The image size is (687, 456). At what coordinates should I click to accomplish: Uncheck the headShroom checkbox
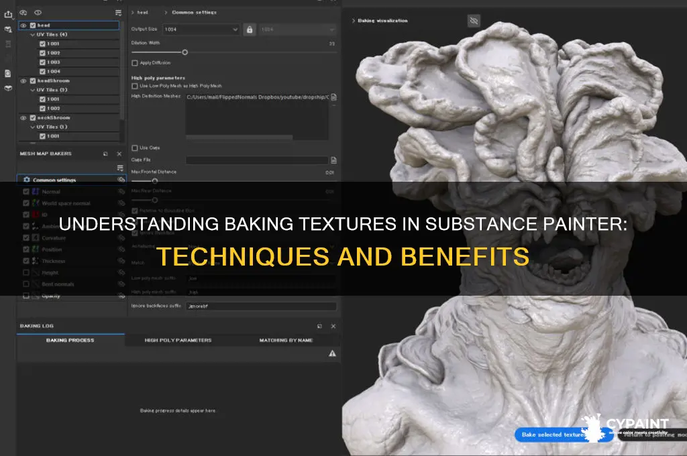(x=33, y=81)
